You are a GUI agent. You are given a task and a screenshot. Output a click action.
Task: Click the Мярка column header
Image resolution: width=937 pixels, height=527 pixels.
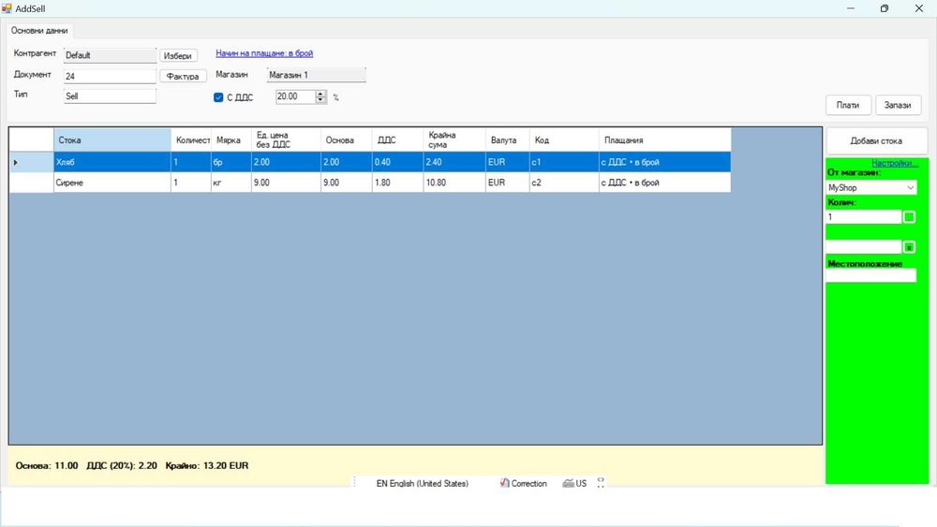231,139
